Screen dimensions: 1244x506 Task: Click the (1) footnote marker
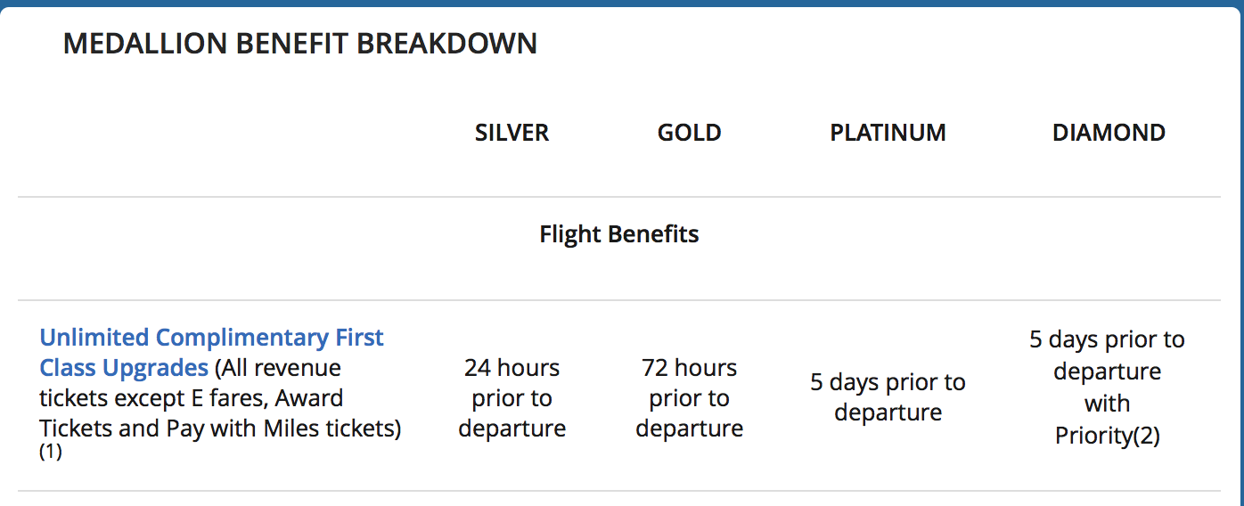(x=50, y=453)
